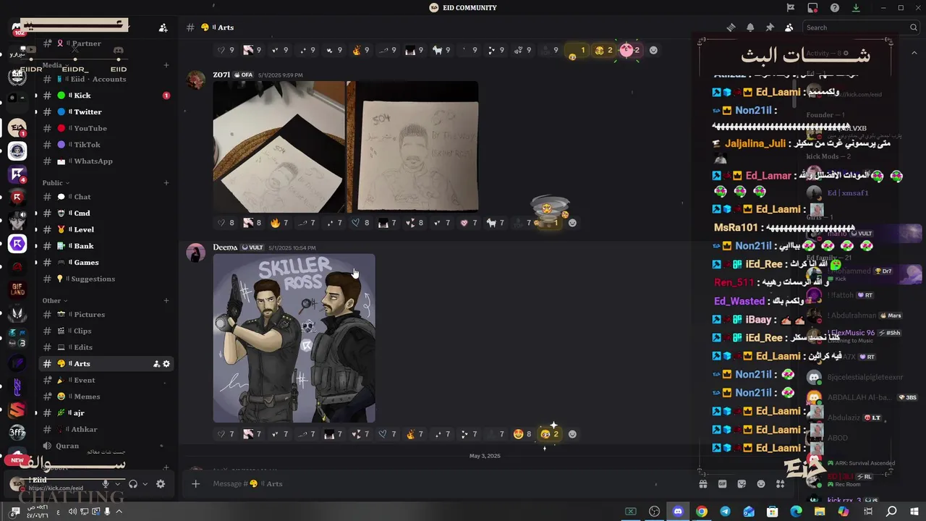Collapse the Media category
The width and height of the screenshot is (926, 521).
55,65
